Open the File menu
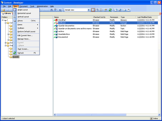The image size is (162, 121). 4,6
